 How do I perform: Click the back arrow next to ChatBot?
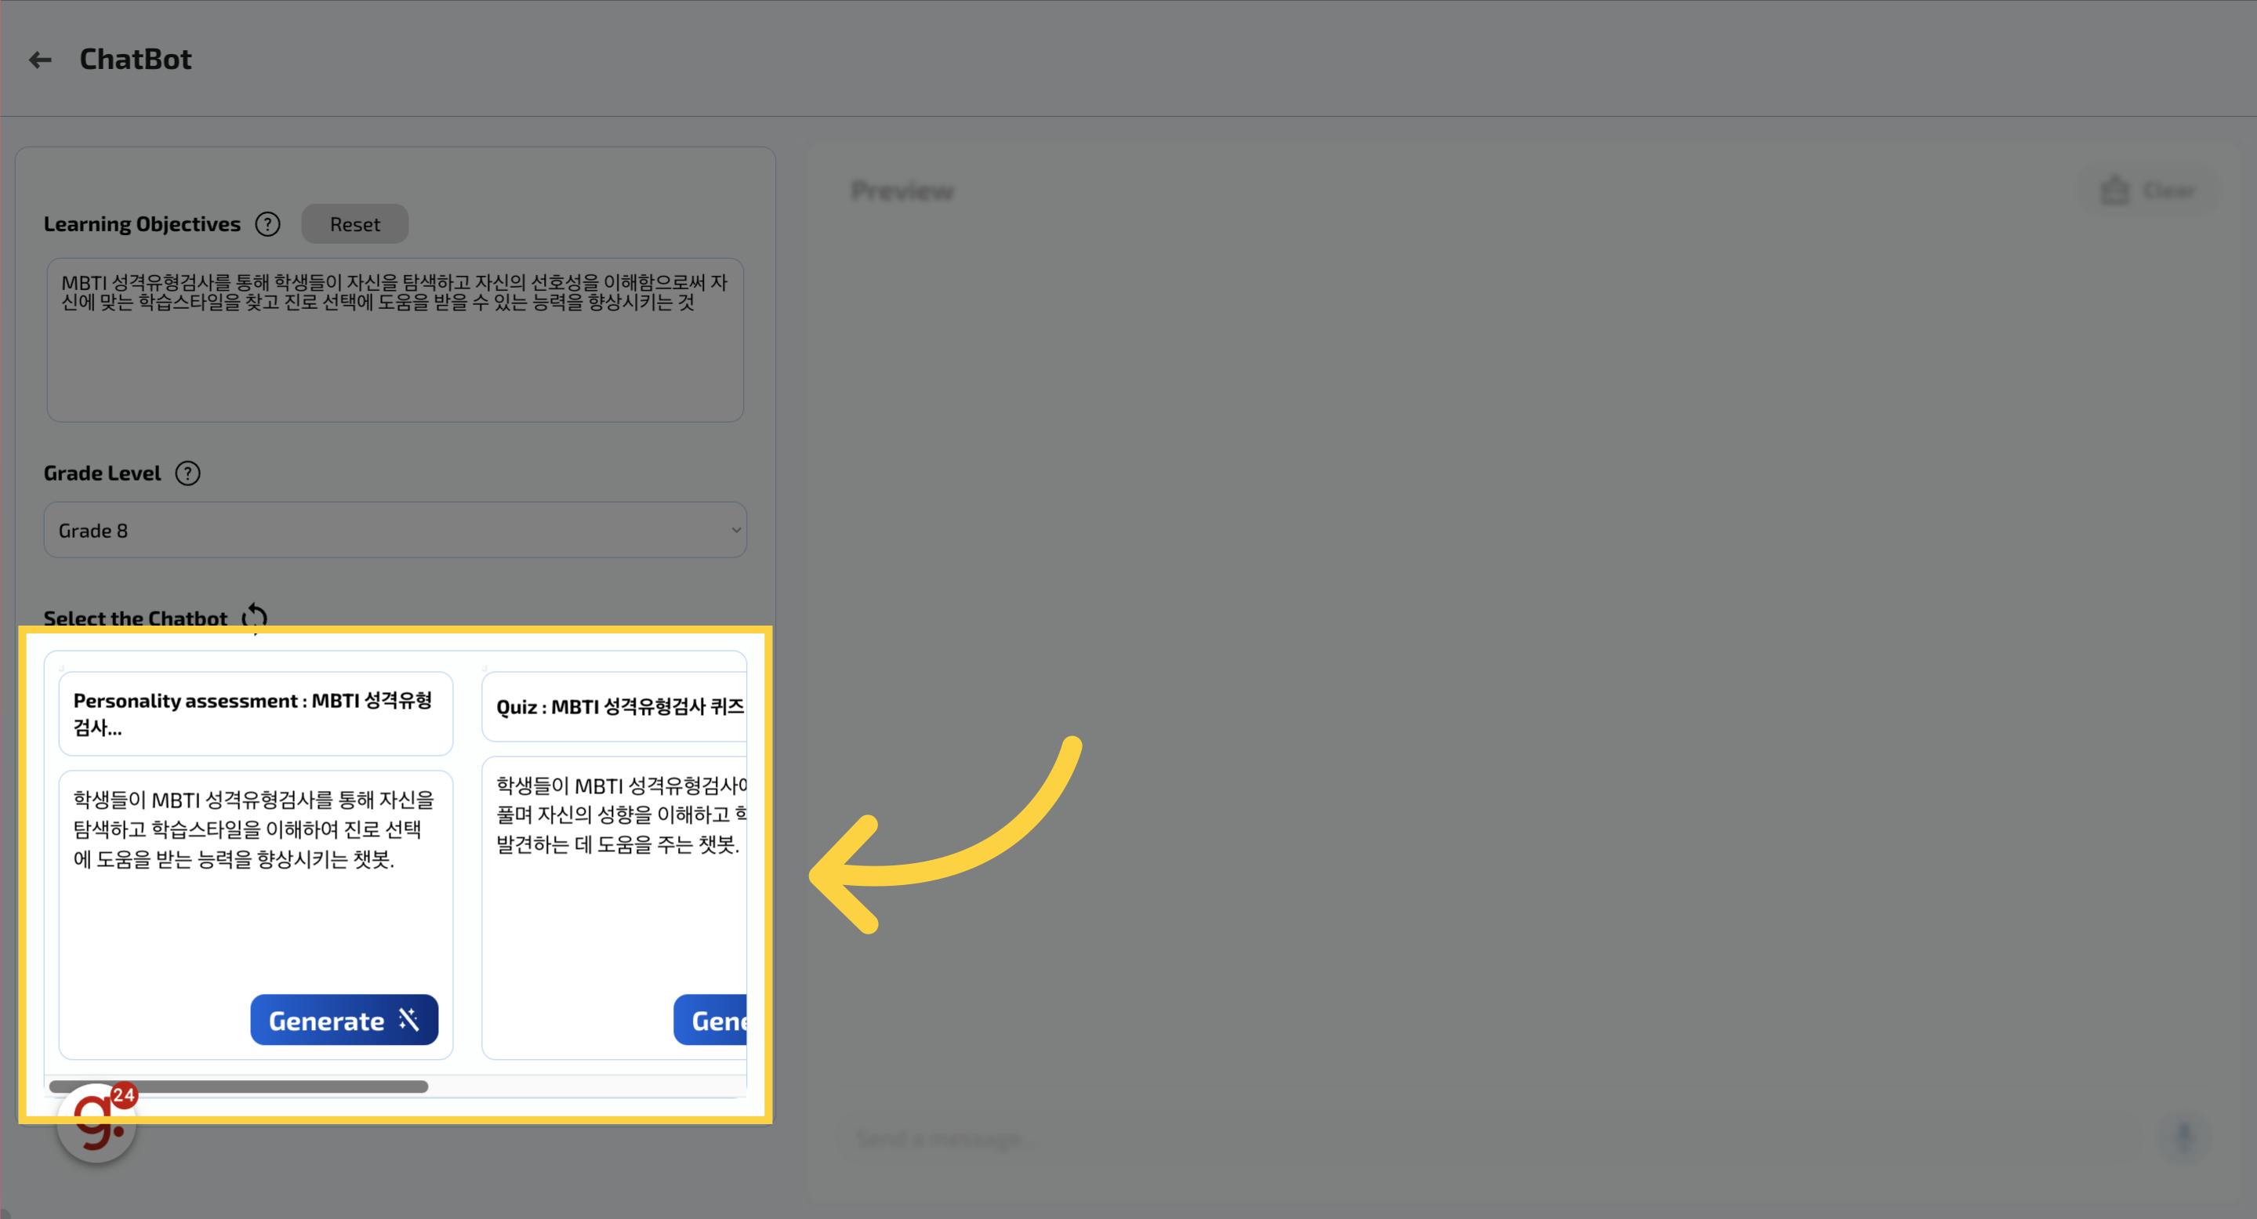pyautogui.click(x=39, y=60)
